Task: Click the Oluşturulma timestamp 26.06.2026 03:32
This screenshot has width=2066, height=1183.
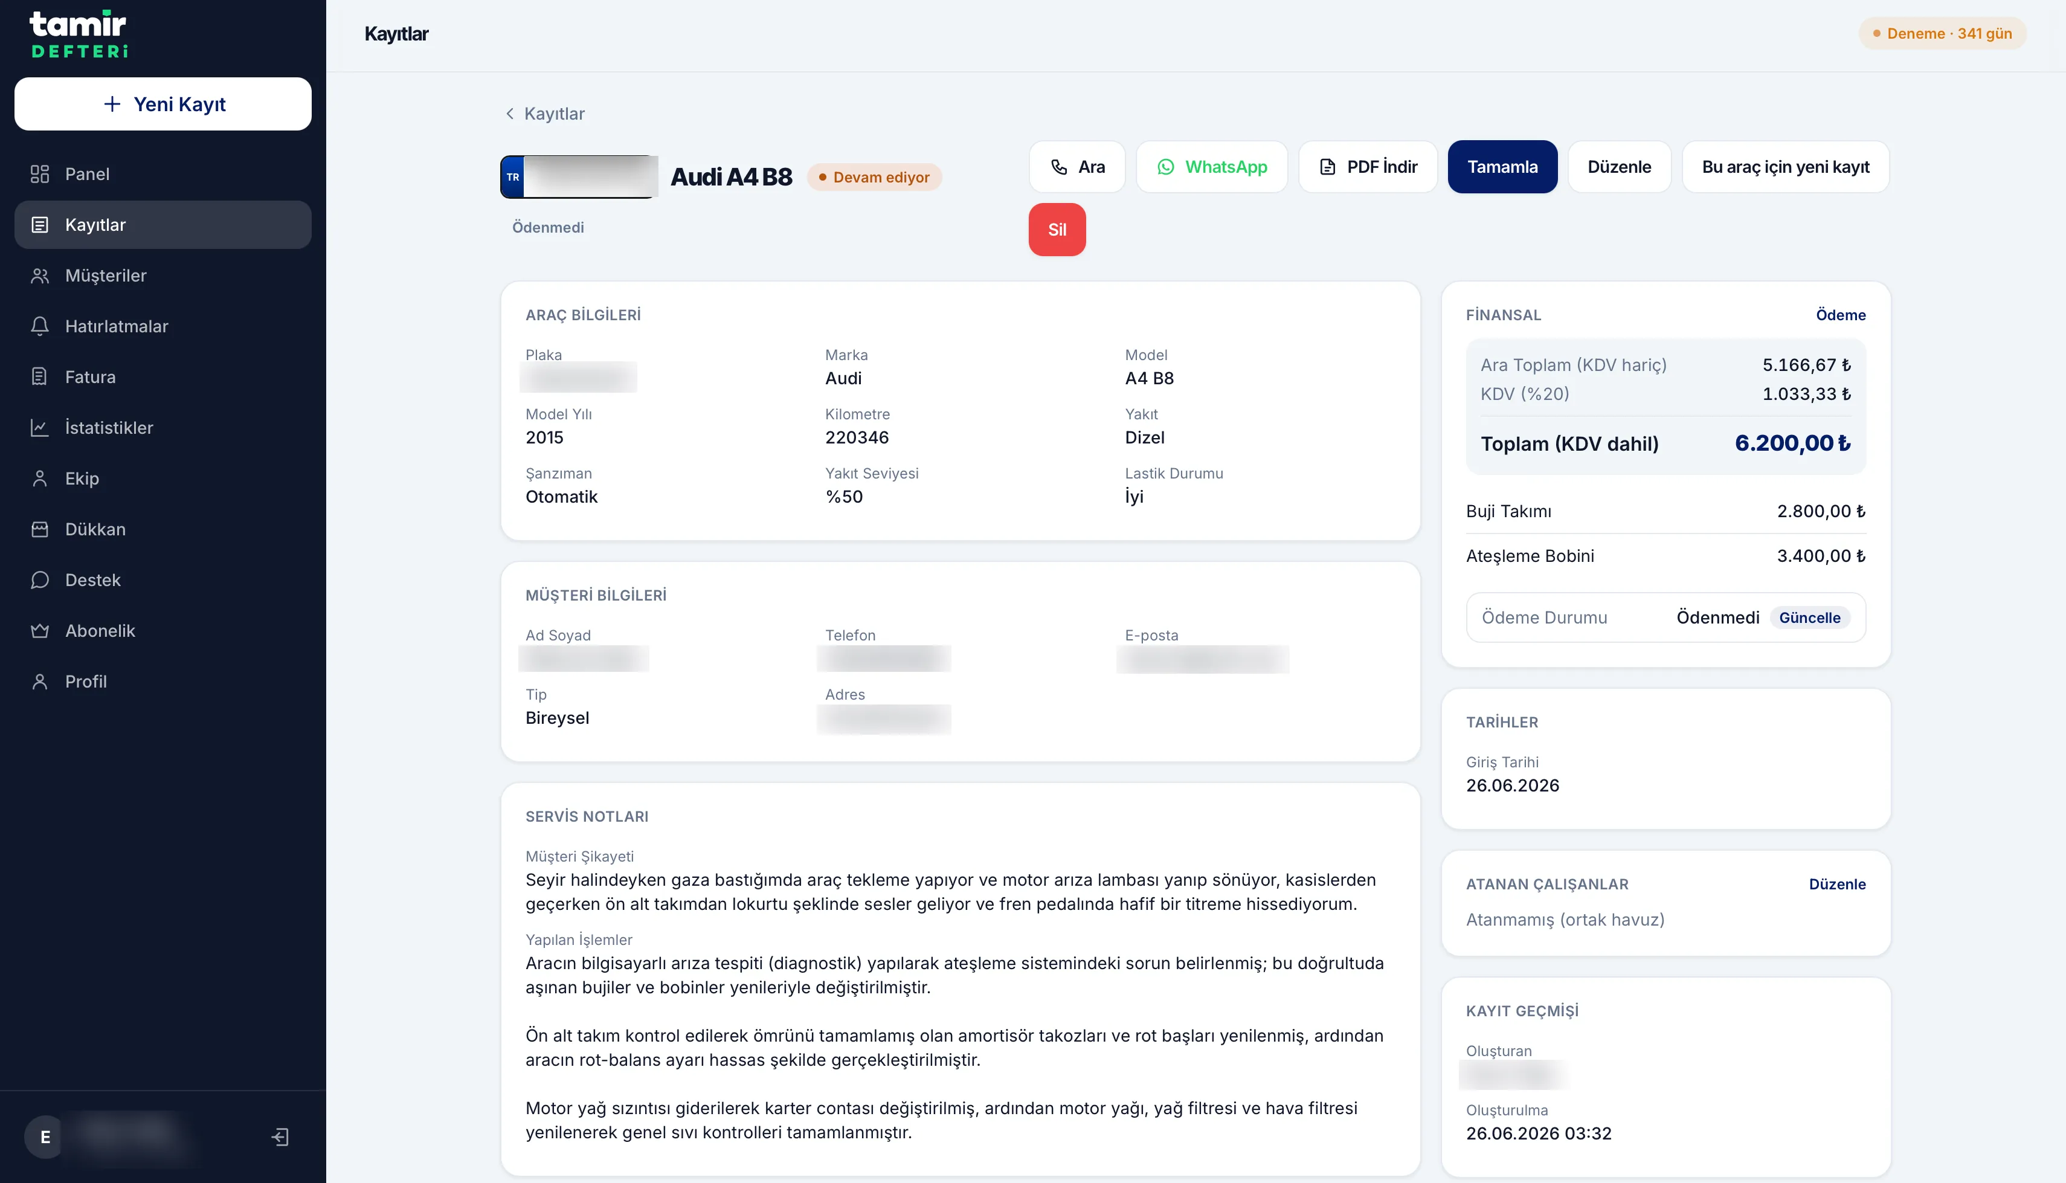Action: click(x=1538, y=1133)
